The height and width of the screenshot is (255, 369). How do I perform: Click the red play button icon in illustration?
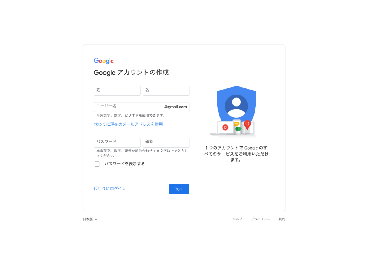coord(225,127)
